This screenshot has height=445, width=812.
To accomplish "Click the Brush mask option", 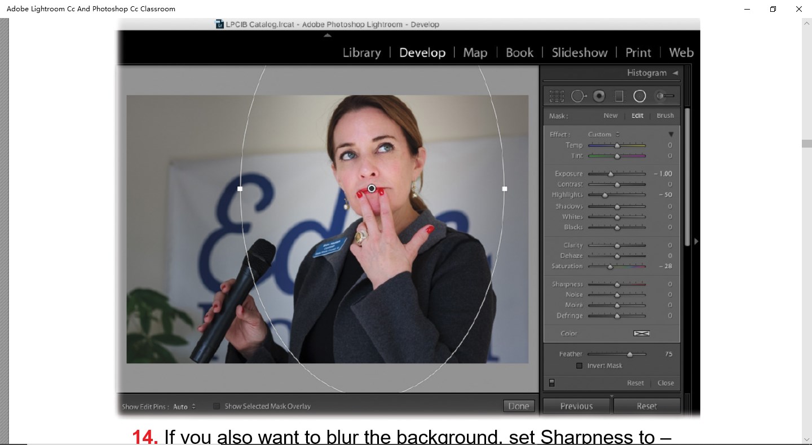I will 665,115.
